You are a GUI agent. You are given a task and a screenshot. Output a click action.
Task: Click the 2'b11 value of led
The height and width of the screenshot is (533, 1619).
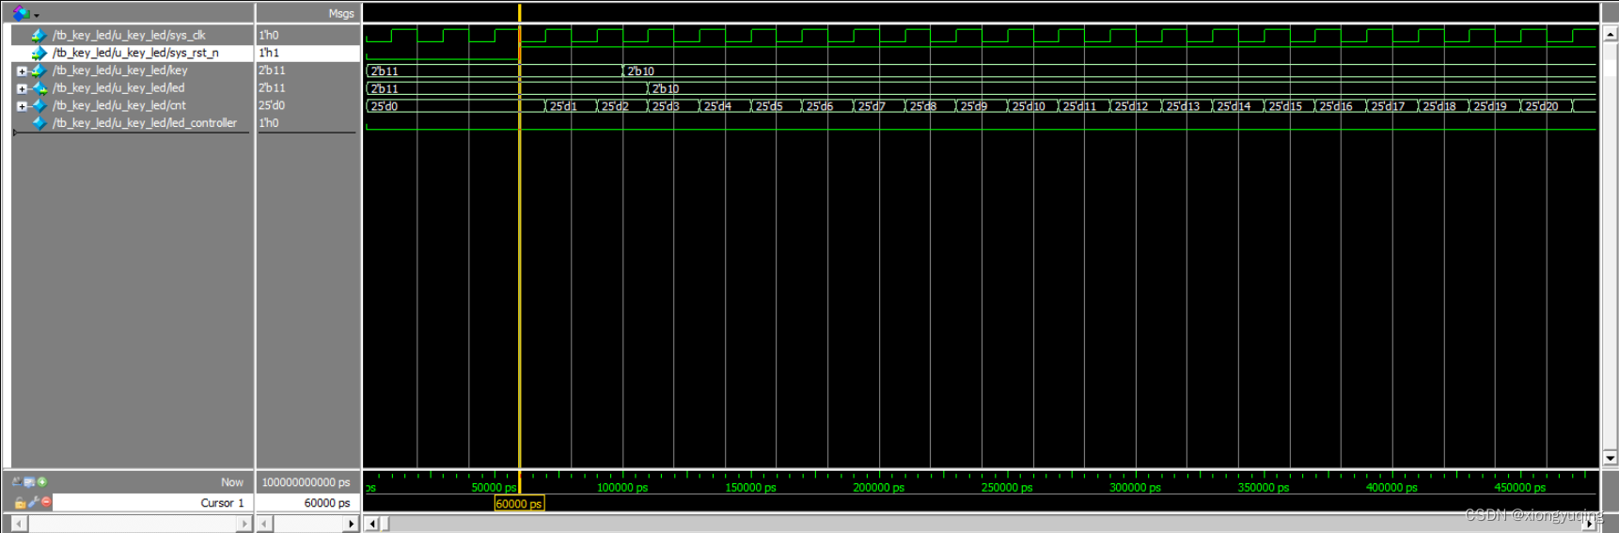tap(272, 88)
